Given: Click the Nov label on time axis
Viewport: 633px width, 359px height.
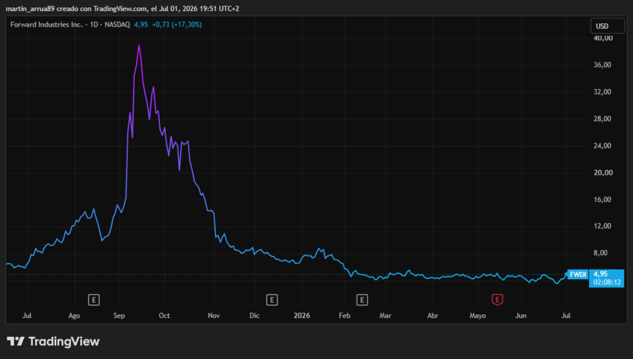Looking at the screenshot, I should tap(213, 316).
